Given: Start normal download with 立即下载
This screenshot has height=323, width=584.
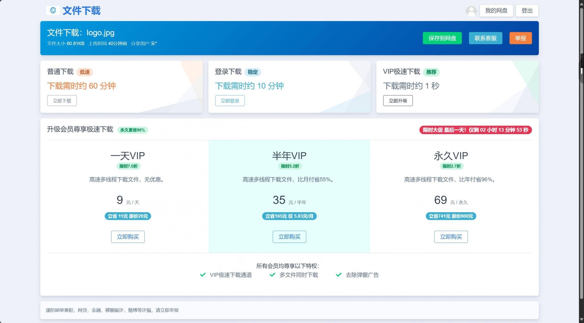Looking at the screenshot, I should click(x=62, y=101).
